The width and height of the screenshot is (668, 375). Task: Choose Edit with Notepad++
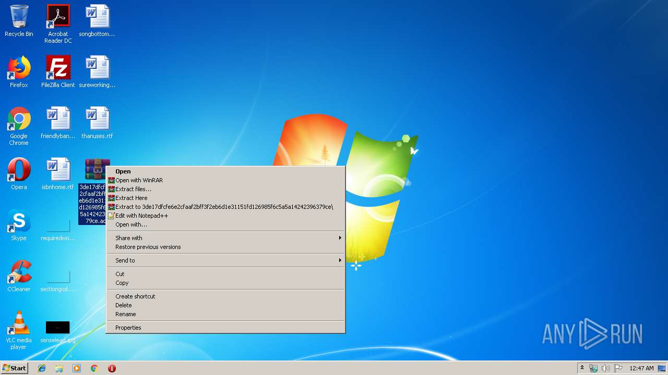tap(225, 216)
